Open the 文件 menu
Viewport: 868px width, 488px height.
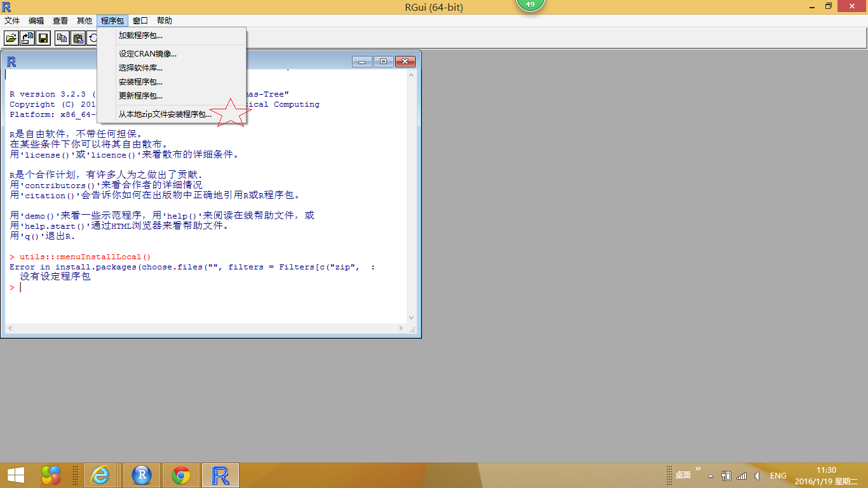pos(12,21)
